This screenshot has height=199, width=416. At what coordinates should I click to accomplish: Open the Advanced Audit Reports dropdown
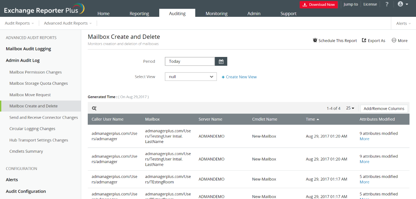point(68,23)
